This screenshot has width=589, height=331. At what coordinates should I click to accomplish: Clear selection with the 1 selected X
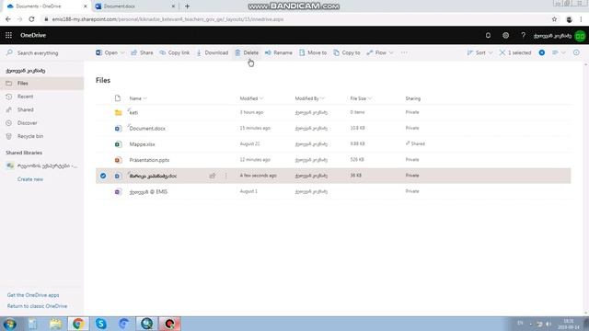(x=502, y=53)
